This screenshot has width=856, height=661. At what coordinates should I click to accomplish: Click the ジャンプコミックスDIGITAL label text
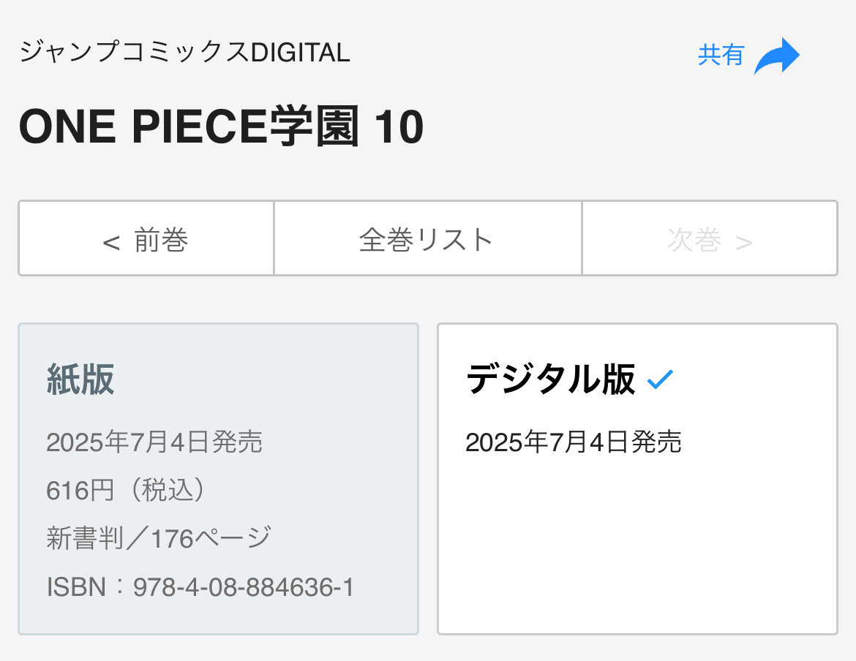[184, 53]
